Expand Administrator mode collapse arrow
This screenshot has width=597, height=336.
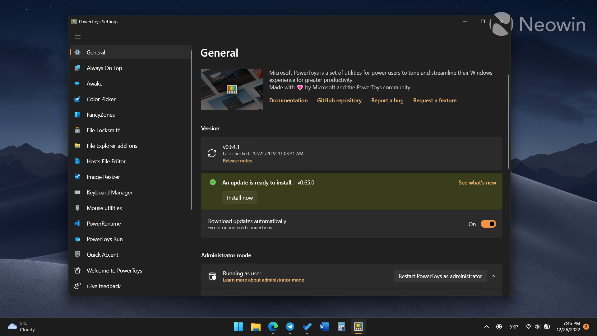pyautogui.click(x=494, y=276)
